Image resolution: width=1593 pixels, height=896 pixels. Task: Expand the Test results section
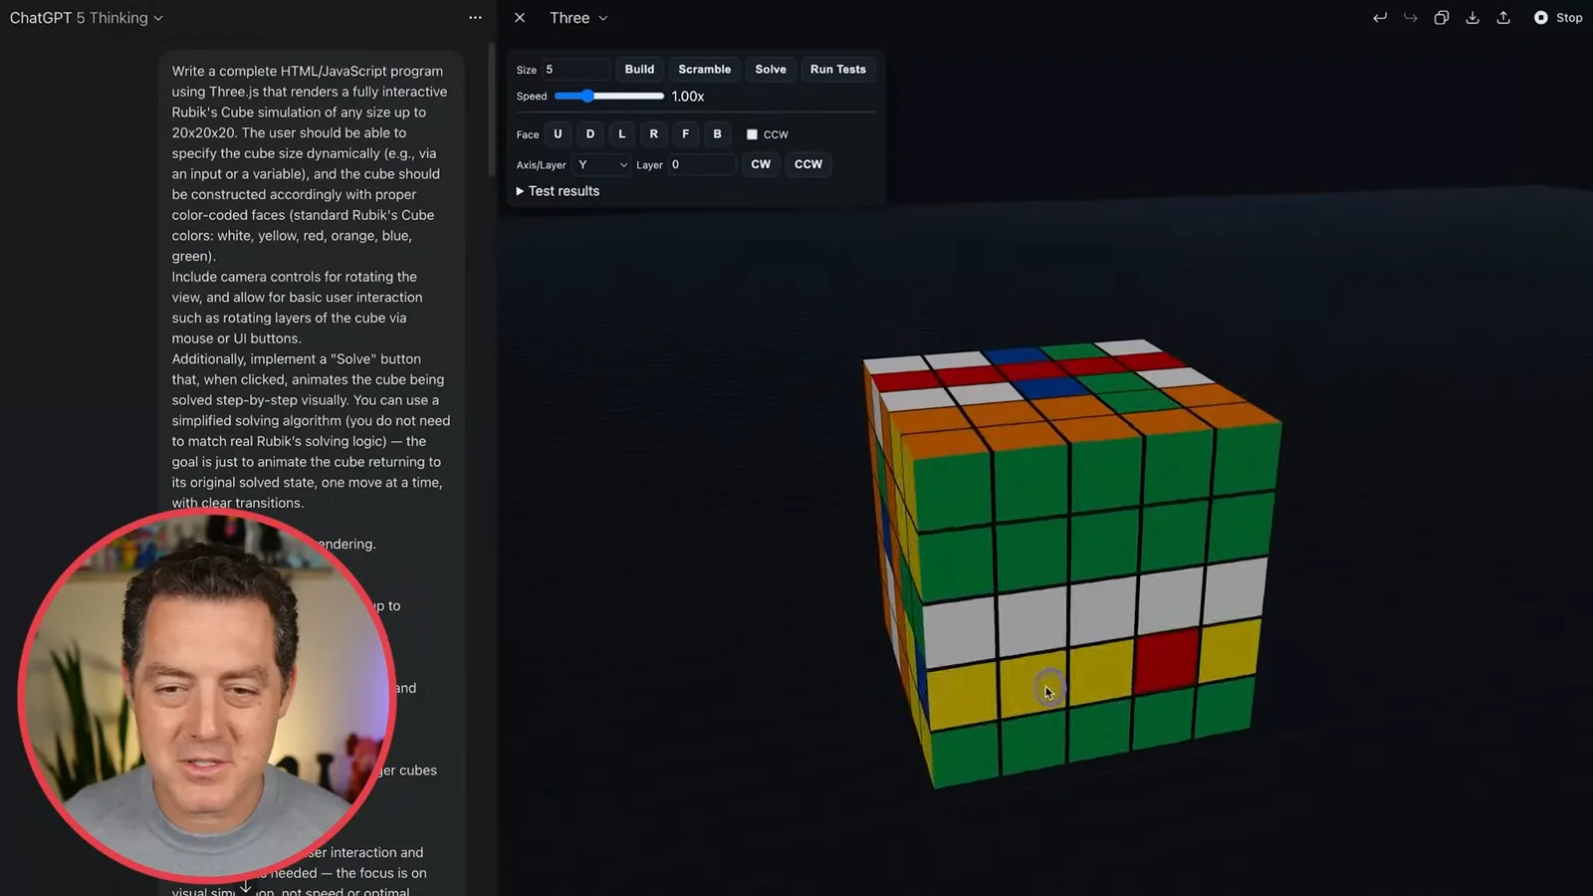coord(558,191)
